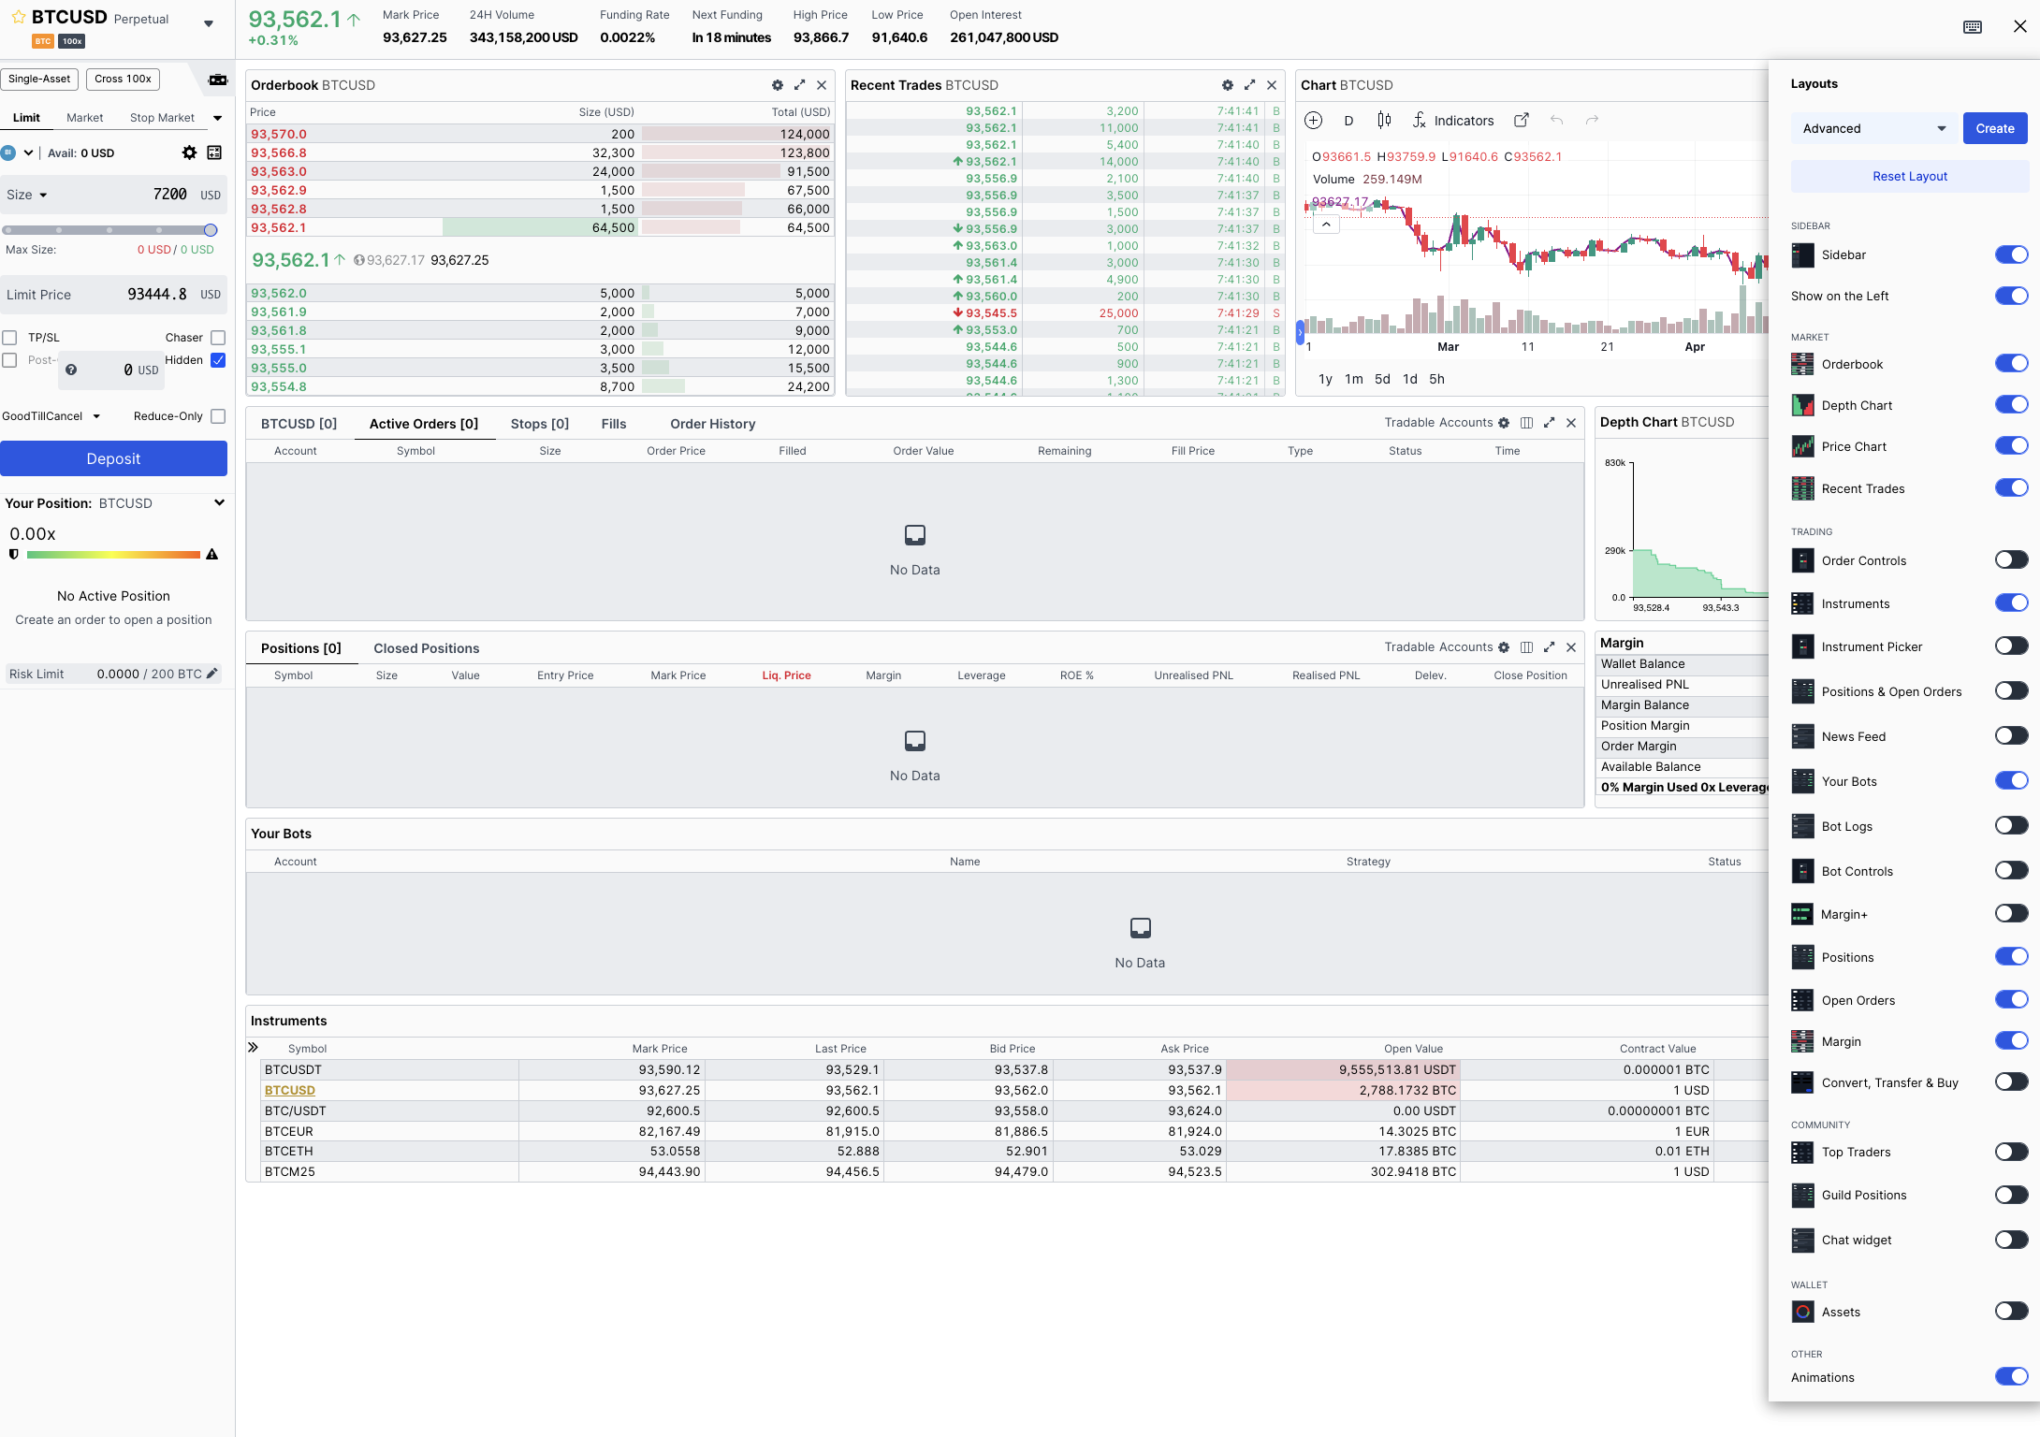Add comparison symbol with plus icon

point(1314,121)
